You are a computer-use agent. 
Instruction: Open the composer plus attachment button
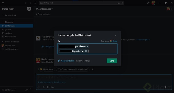click(x=39, y=87)
